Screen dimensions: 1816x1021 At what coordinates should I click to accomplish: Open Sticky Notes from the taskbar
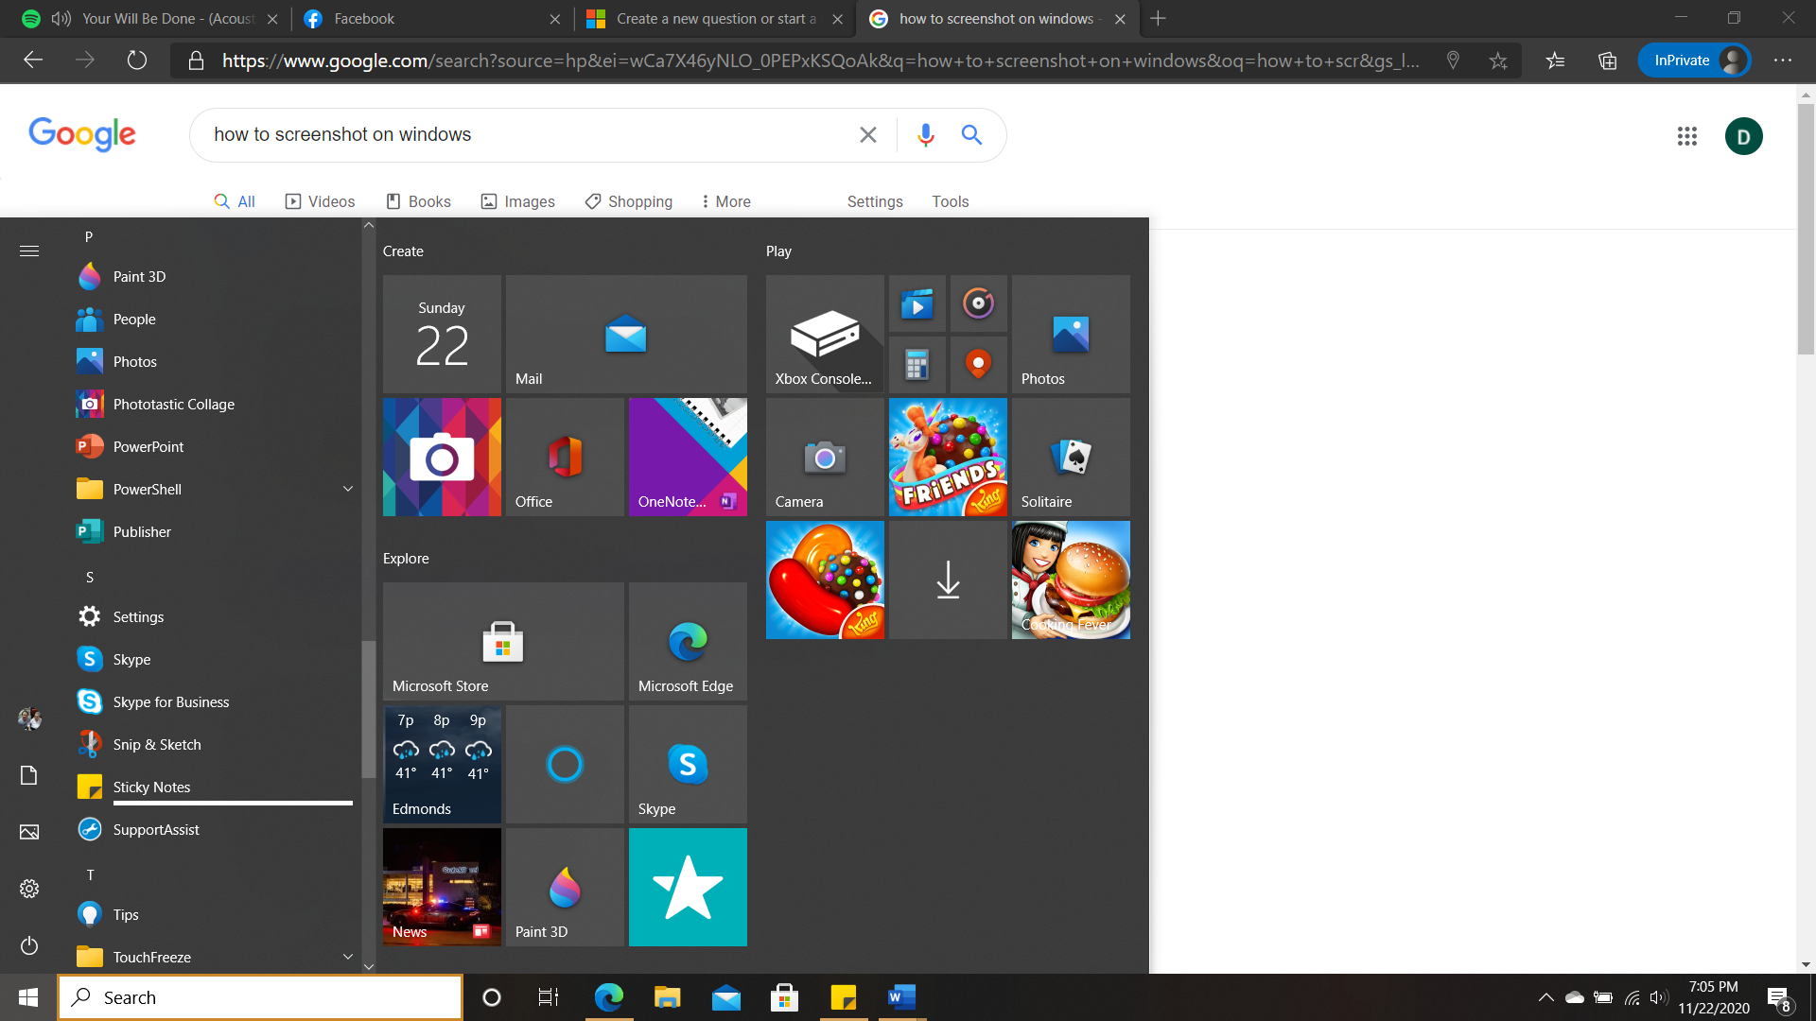[843, 997]
